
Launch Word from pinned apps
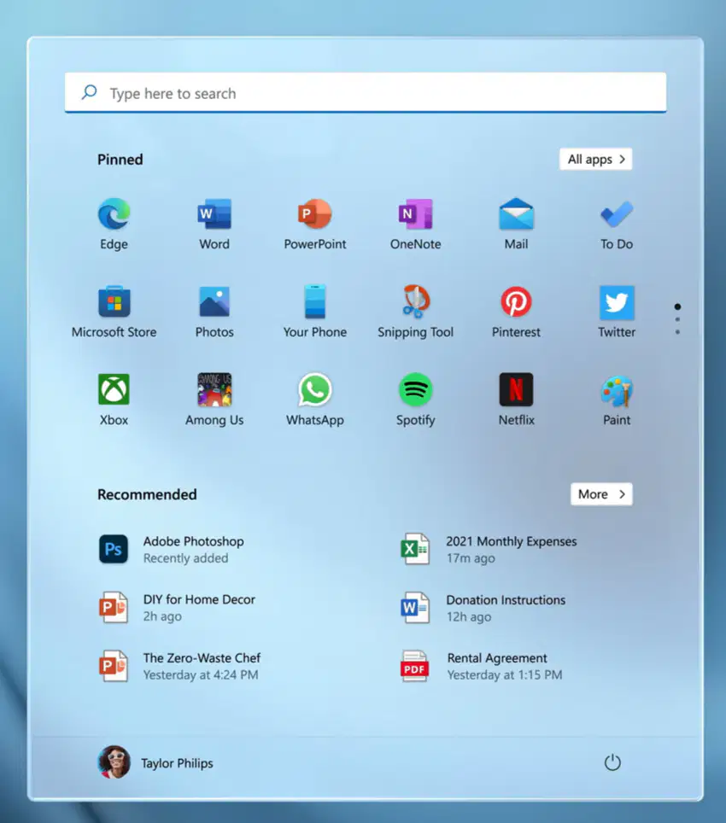214,225
